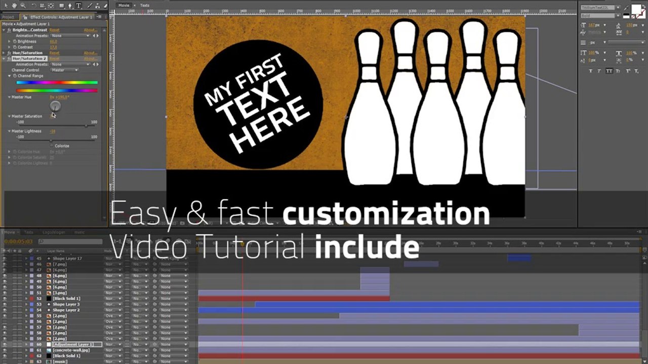Click the eyedropper in Character panel

(626, 8)
